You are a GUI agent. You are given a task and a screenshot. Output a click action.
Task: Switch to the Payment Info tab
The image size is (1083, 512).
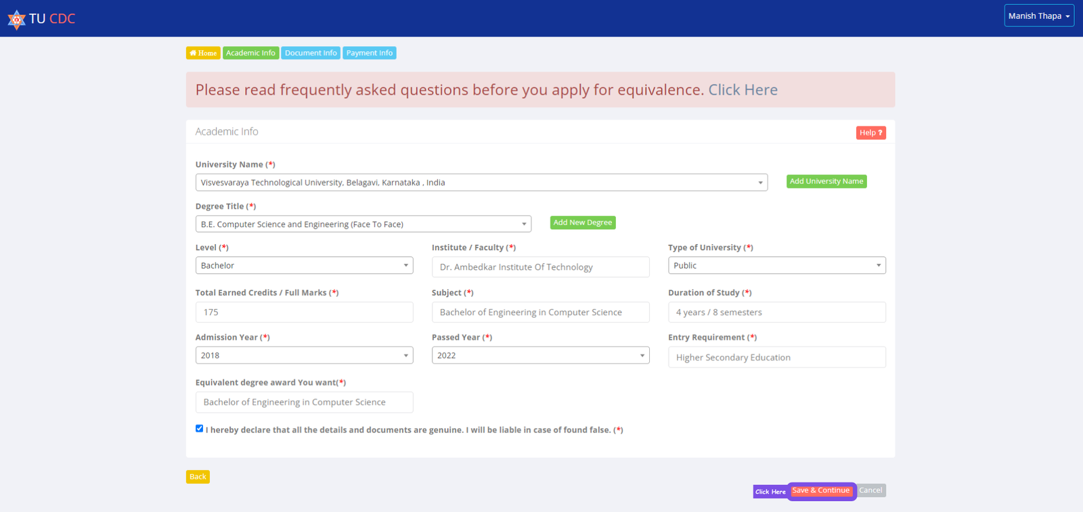click(x=370, y=53)
